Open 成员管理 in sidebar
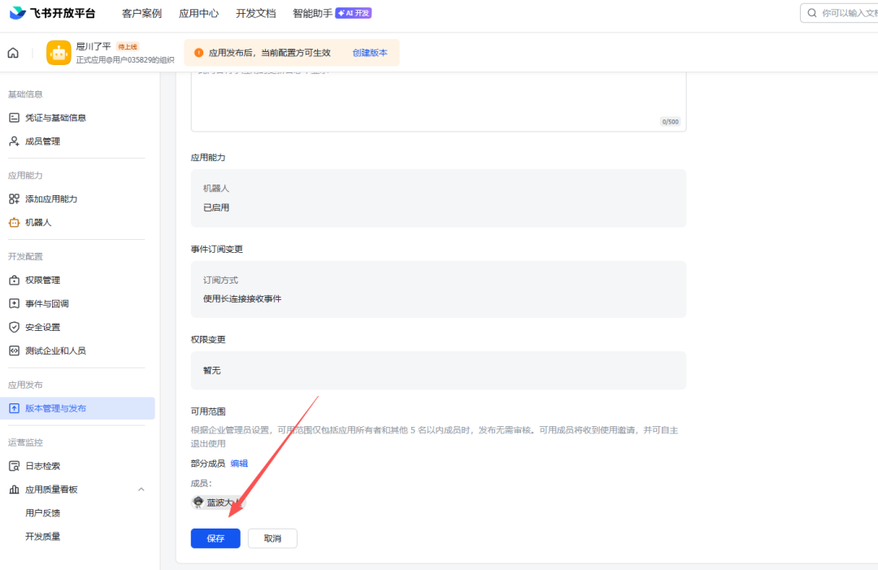 (x=42, y=141)
